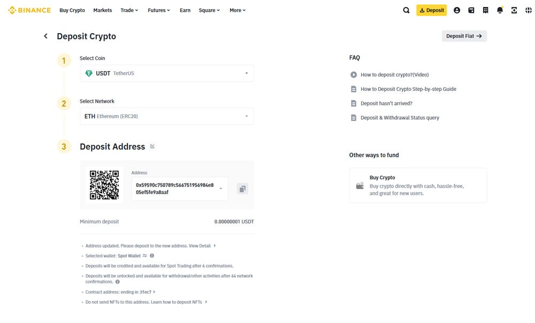Viewport: 535px width, 323px height.
Task: Click the edit icon beside Deposit Address
Action: [152, 147]
